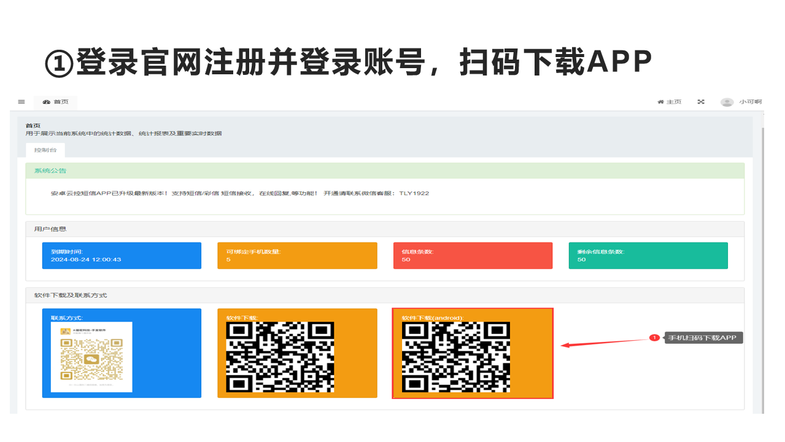Open the 小可啊 user menu
785x442 pixels.
750,102
